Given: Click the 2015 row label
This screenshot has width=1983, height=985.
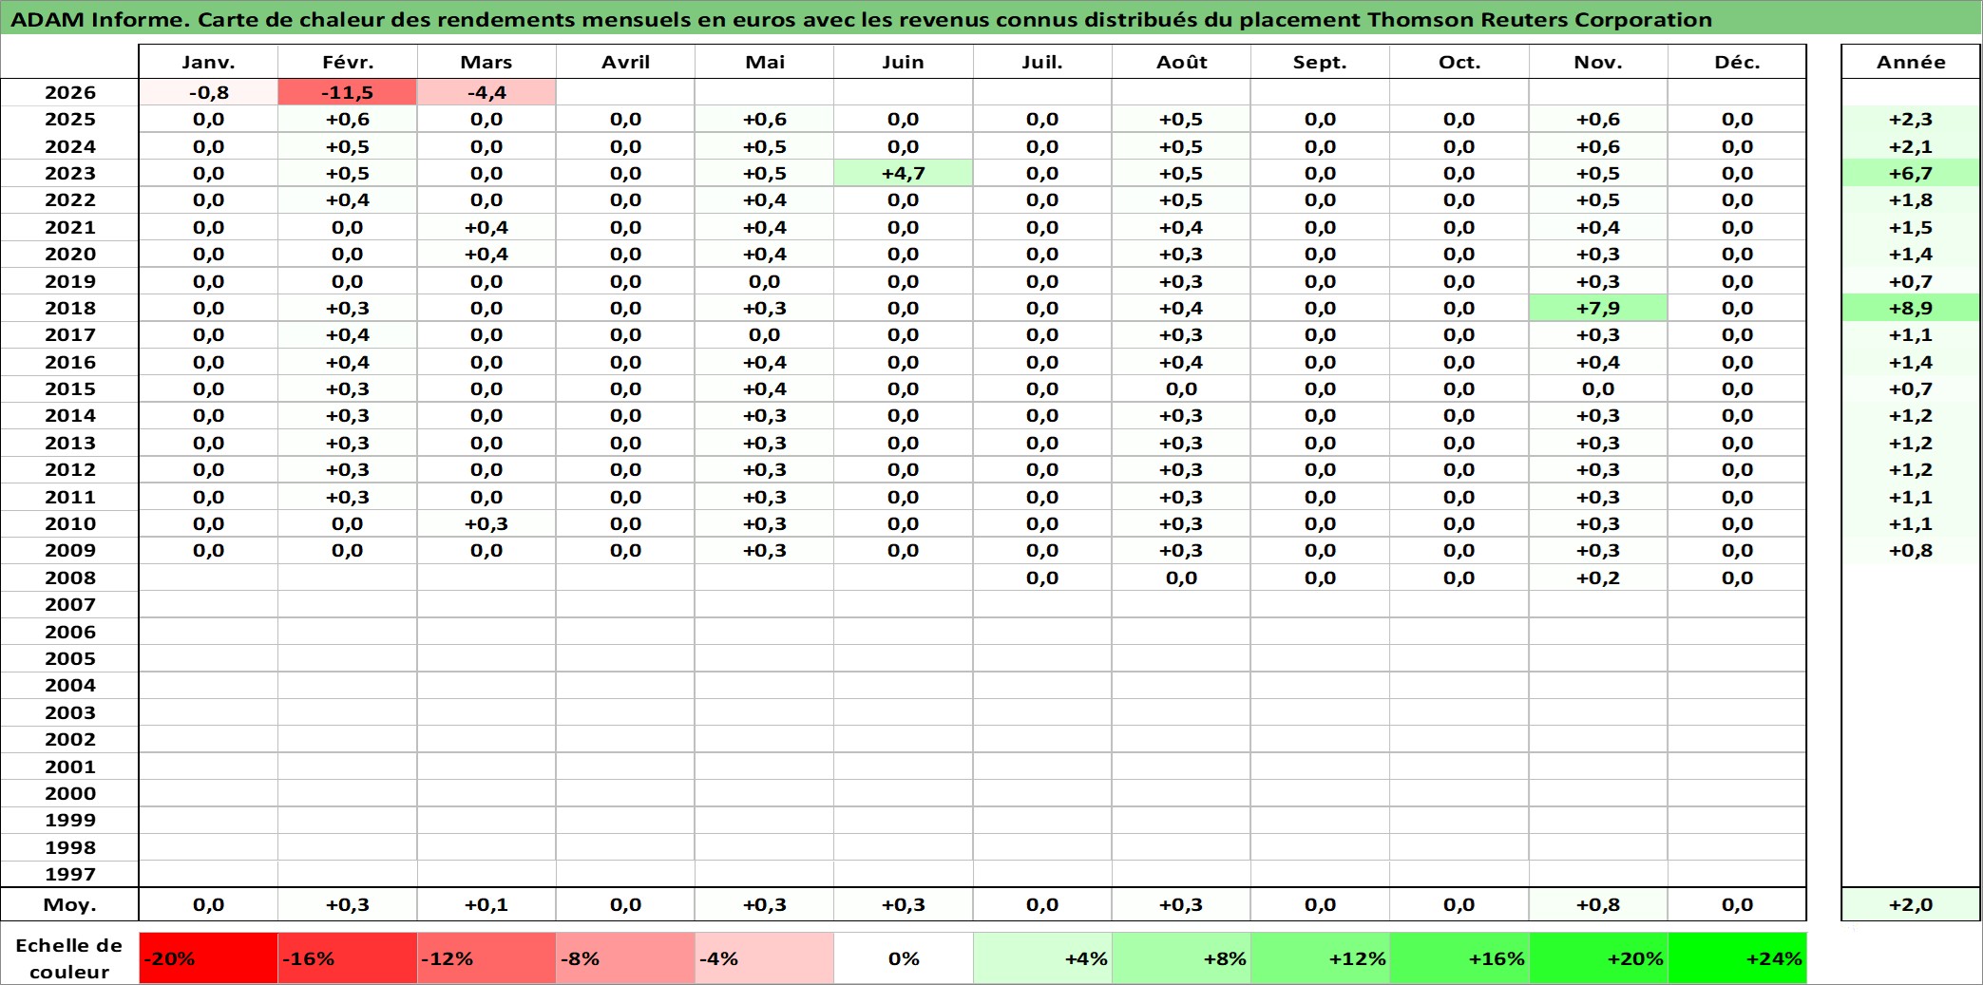Looking at the screenshot, I should [x=70, y=388].
